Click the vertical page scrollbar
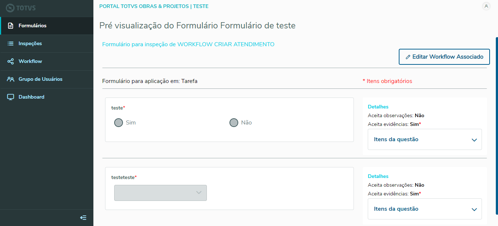498x226 pixels. pyautogui.click(x=497, y=124)
